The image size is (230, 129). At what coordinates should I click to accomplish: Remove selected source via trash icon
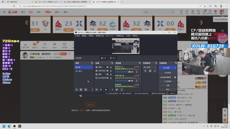[101, 89]
